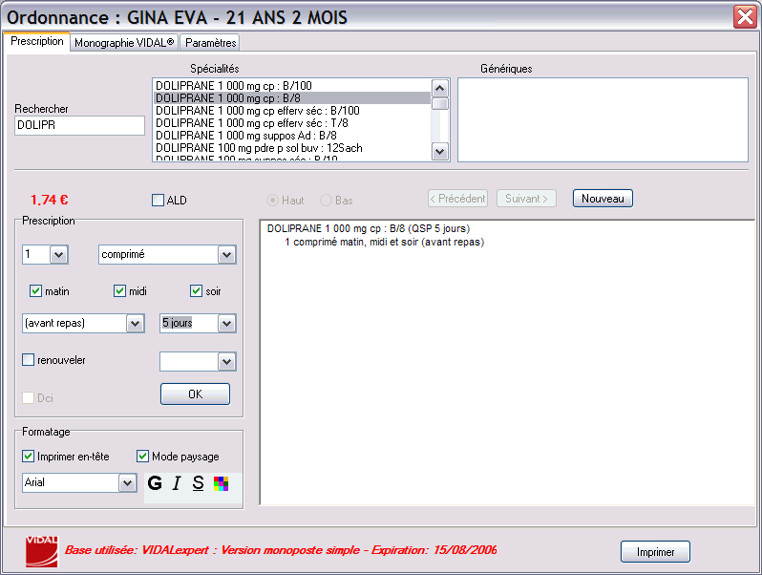
Task: Click the Rechercher field containing DOLIPR
Action: pos(79,125)
